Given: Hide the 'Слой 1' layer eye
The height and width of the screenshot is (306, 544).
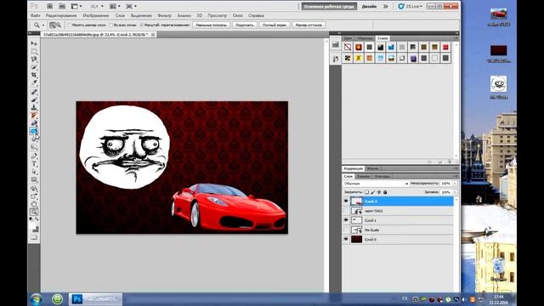Looking at the screenshot, I should tap(346, 220).
